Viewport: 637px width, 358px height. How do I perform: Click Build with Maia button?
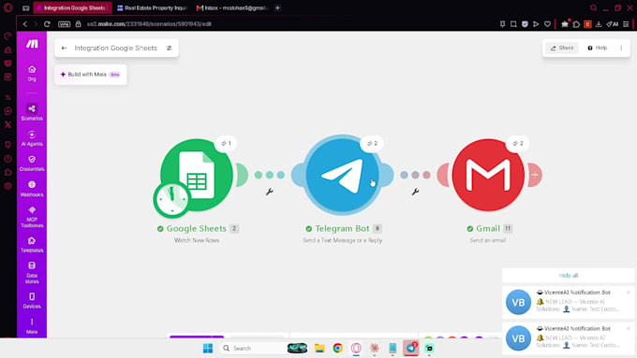[90, 75]
